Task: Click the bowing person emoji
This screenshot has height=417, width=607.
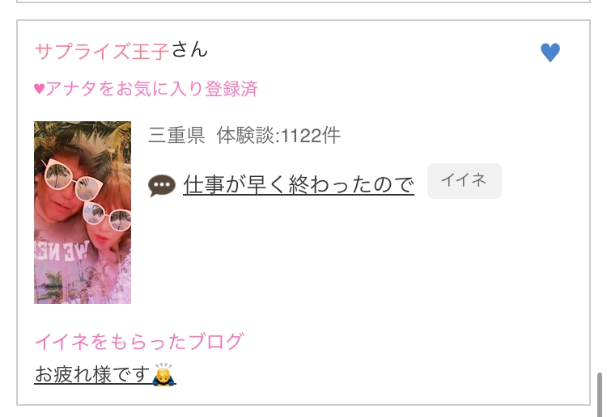Action: tap(163, 374)
